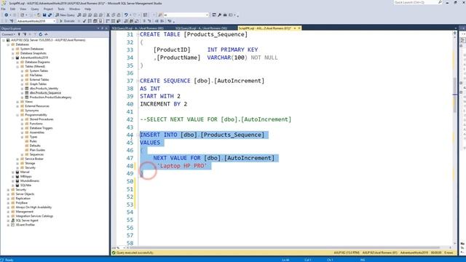Click the Activity Monitor icon in Object Explorer toolbar
This screenshot has height=262, width=466.
click(x=46, y=34)
